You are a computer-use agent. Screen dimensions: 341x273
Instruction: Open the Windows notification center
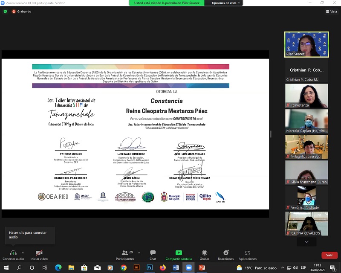332,268
